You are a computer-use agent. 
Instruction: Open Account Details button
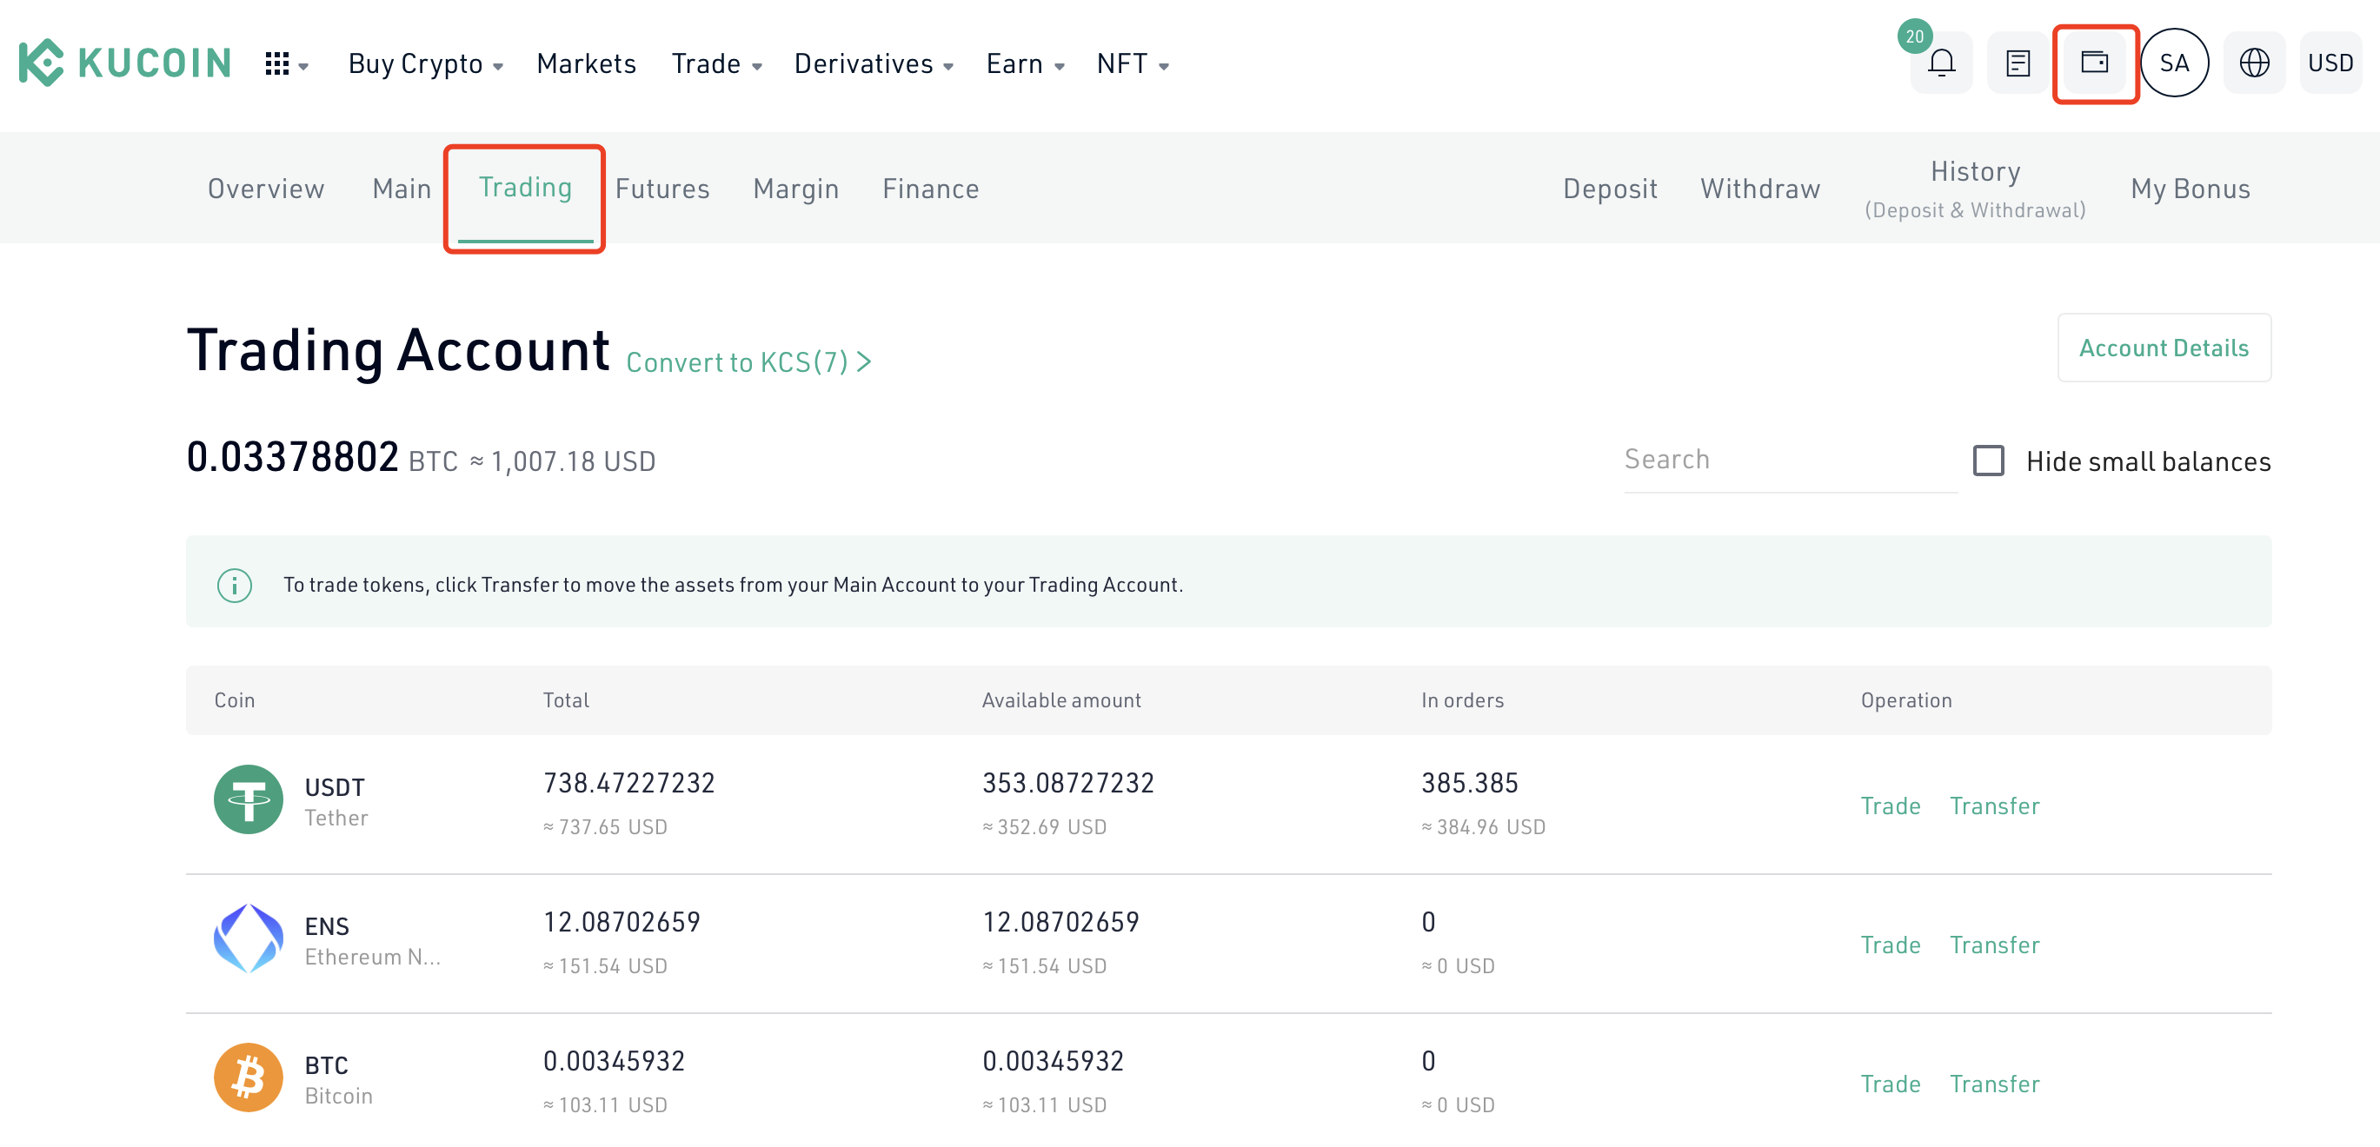pyautogui.click(x=2164, y=348)
